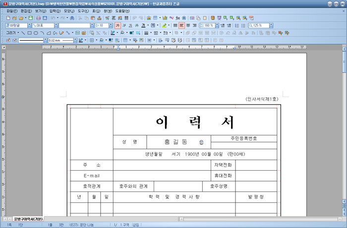Toggle the bold 가 formatting button
This screenshot has height=228, width=347.
[x=117, y=25]
